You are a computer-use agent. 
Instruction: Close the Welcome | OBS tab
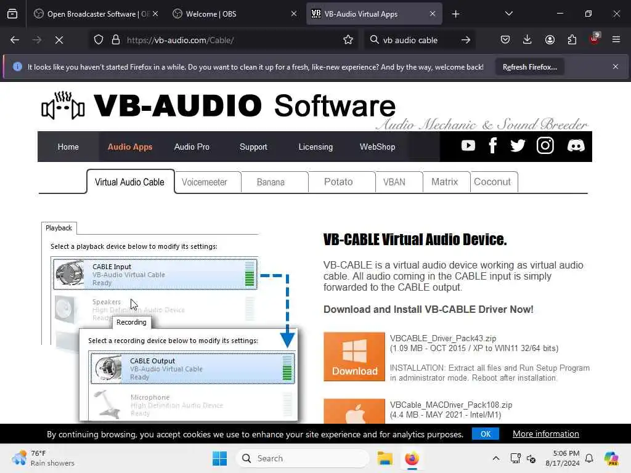click(294, 14)
